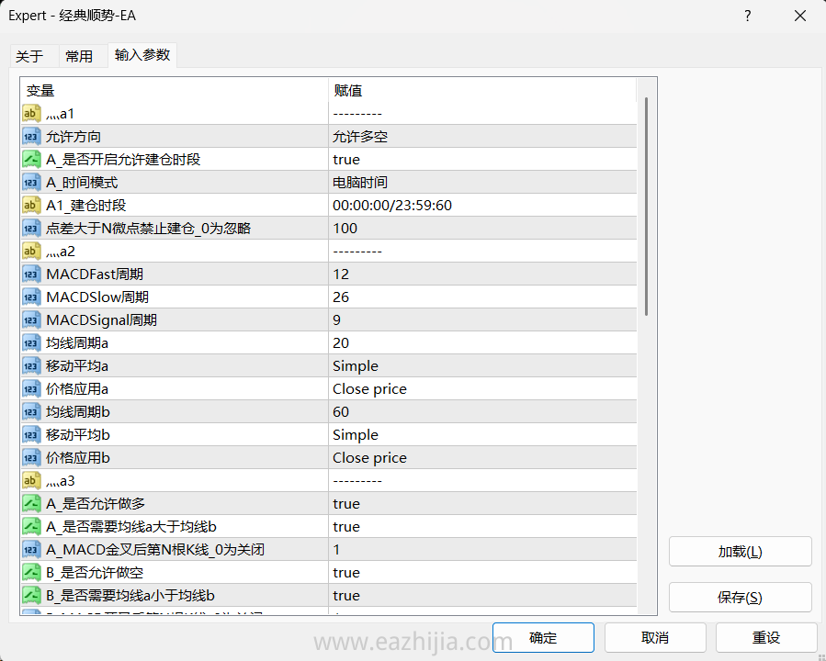826x661 pixels.
Task: Click the icon beside A_MACD金叉后第N根K线_0为关闭
Action: tap(31, 549)
